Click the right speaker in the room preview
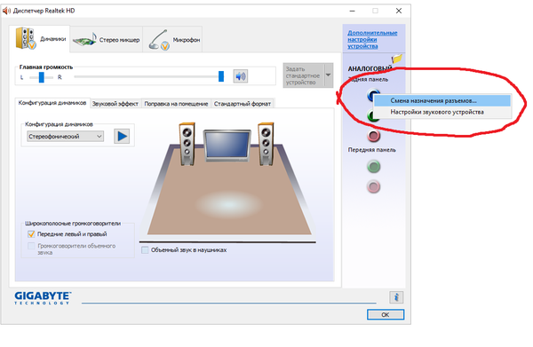The image size is (533, 347). coord(266,145)
